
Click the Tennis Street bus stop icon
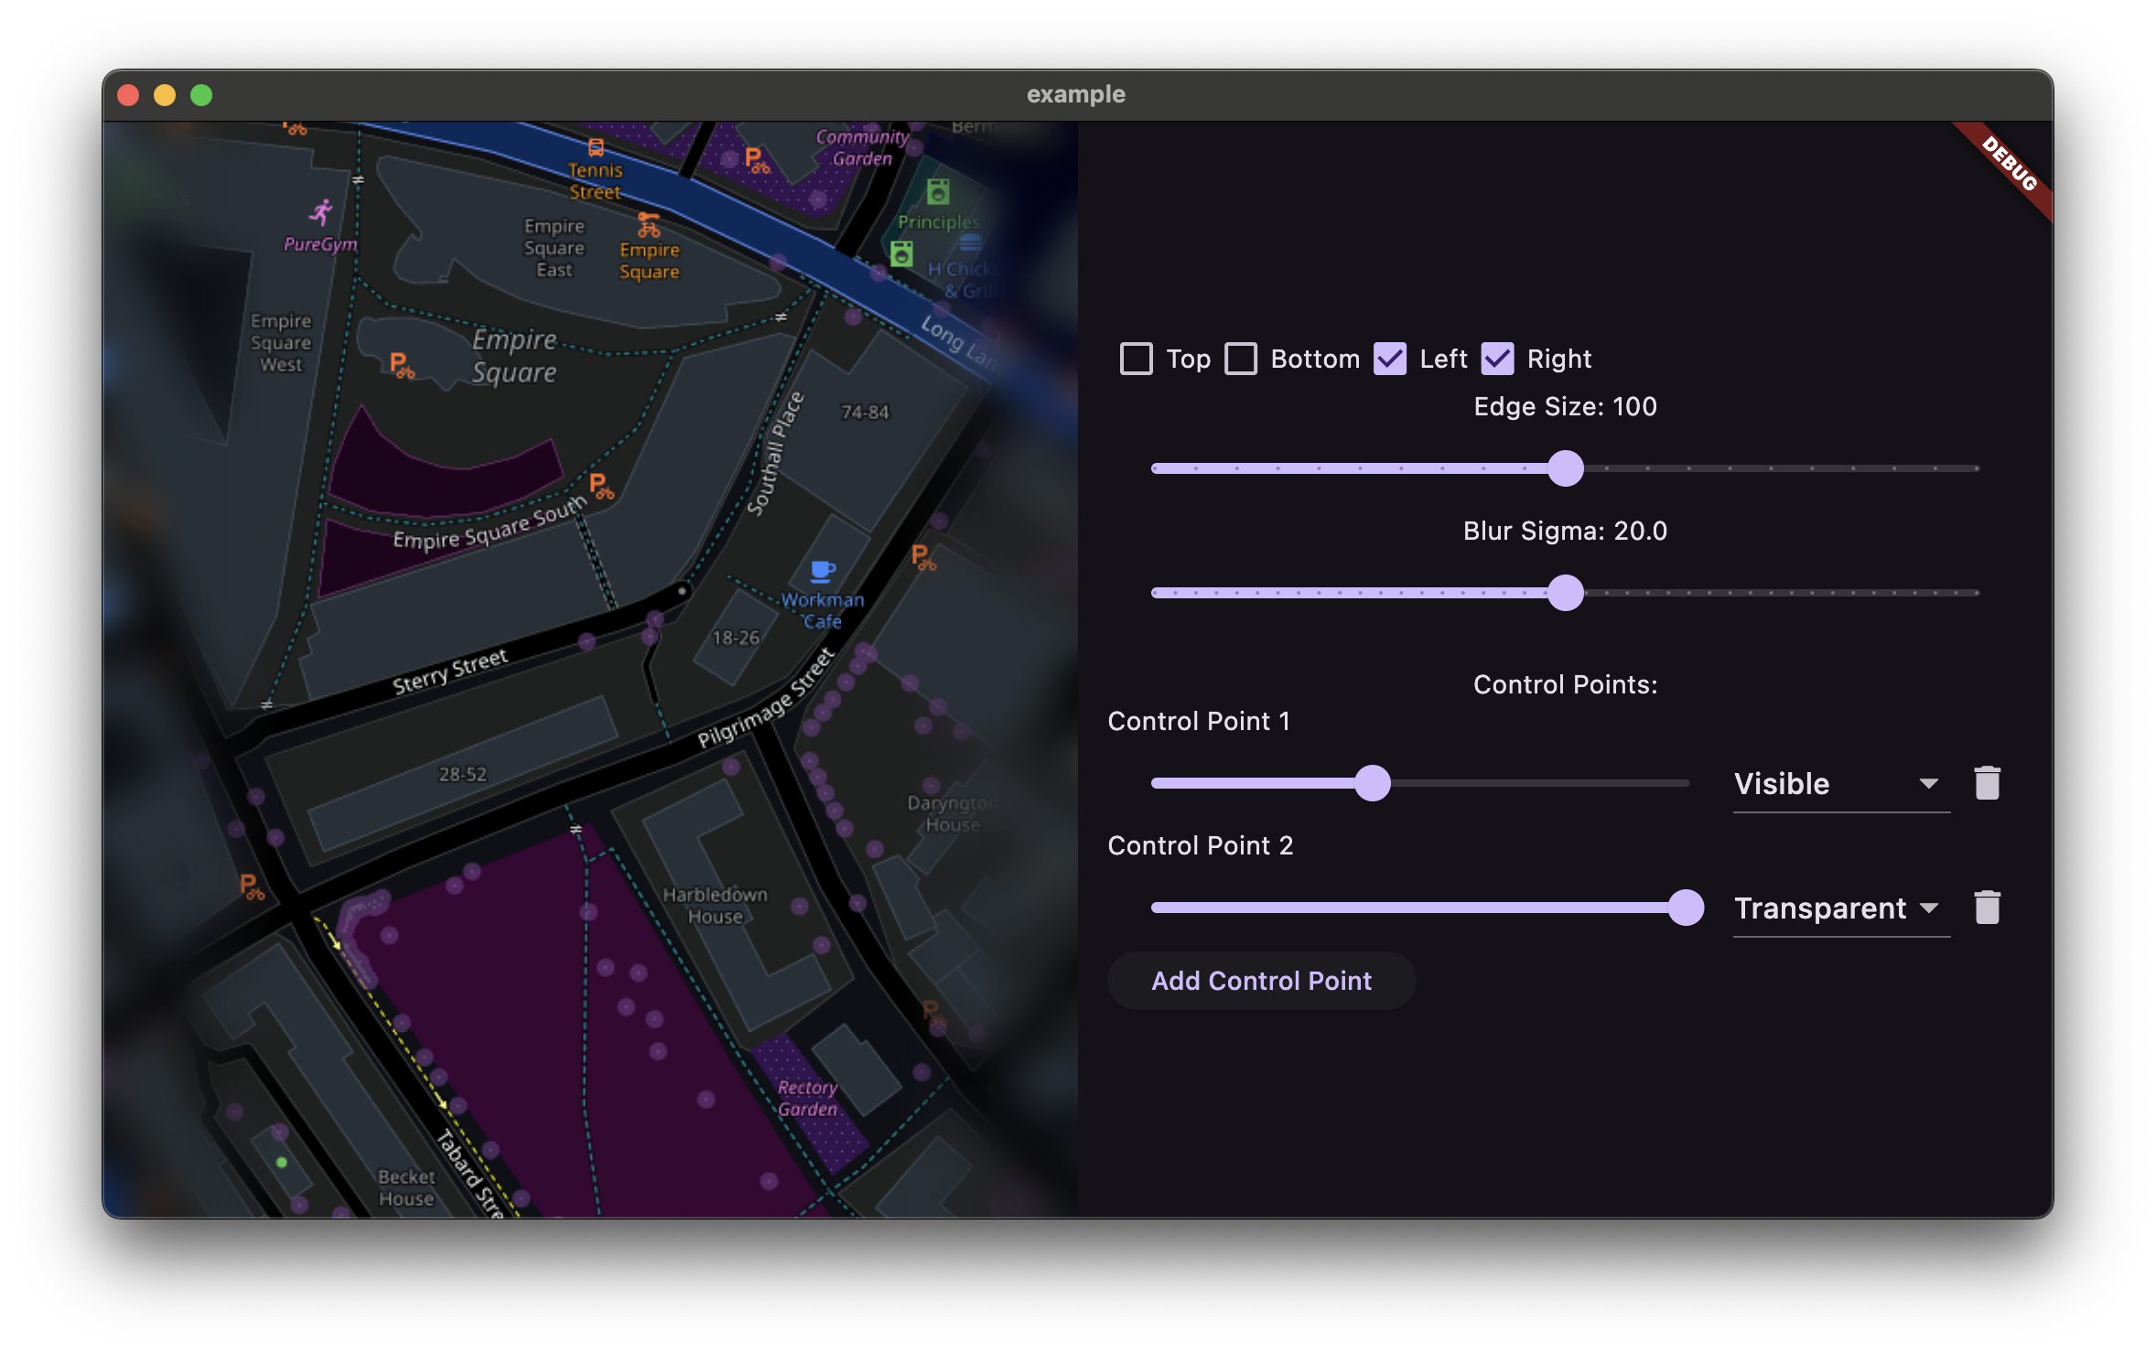(596, 147)
